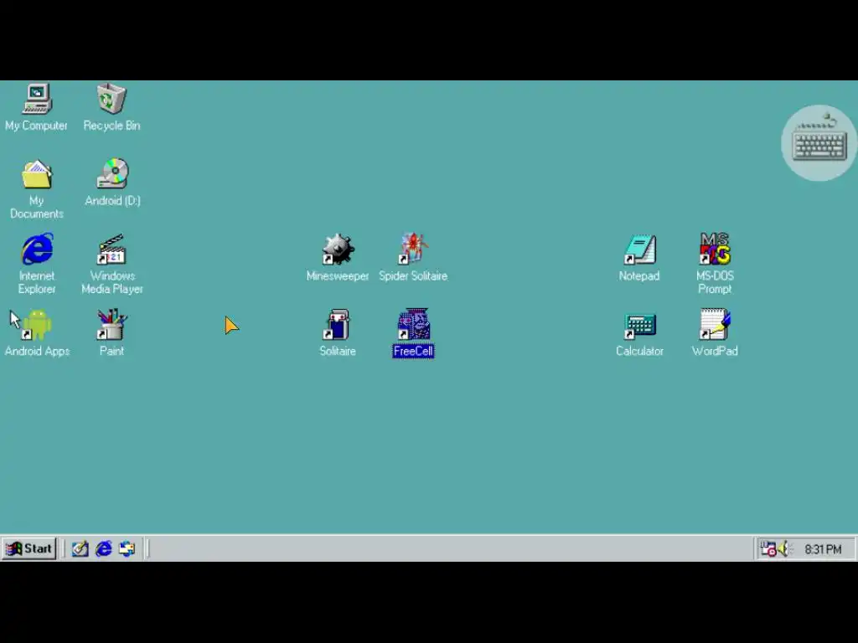This screenshot has width=858, height=643.
Task: Click the Task Scheduler tray icon
Action: coord(768,548)
